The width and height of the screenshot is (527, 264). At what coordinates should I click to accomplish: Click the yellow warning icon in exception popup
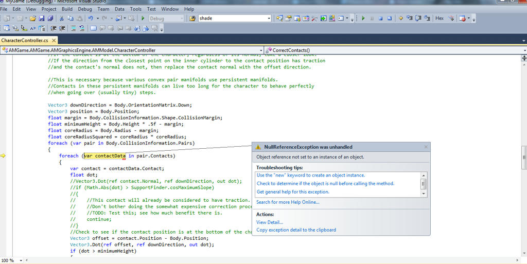[258, 147]
